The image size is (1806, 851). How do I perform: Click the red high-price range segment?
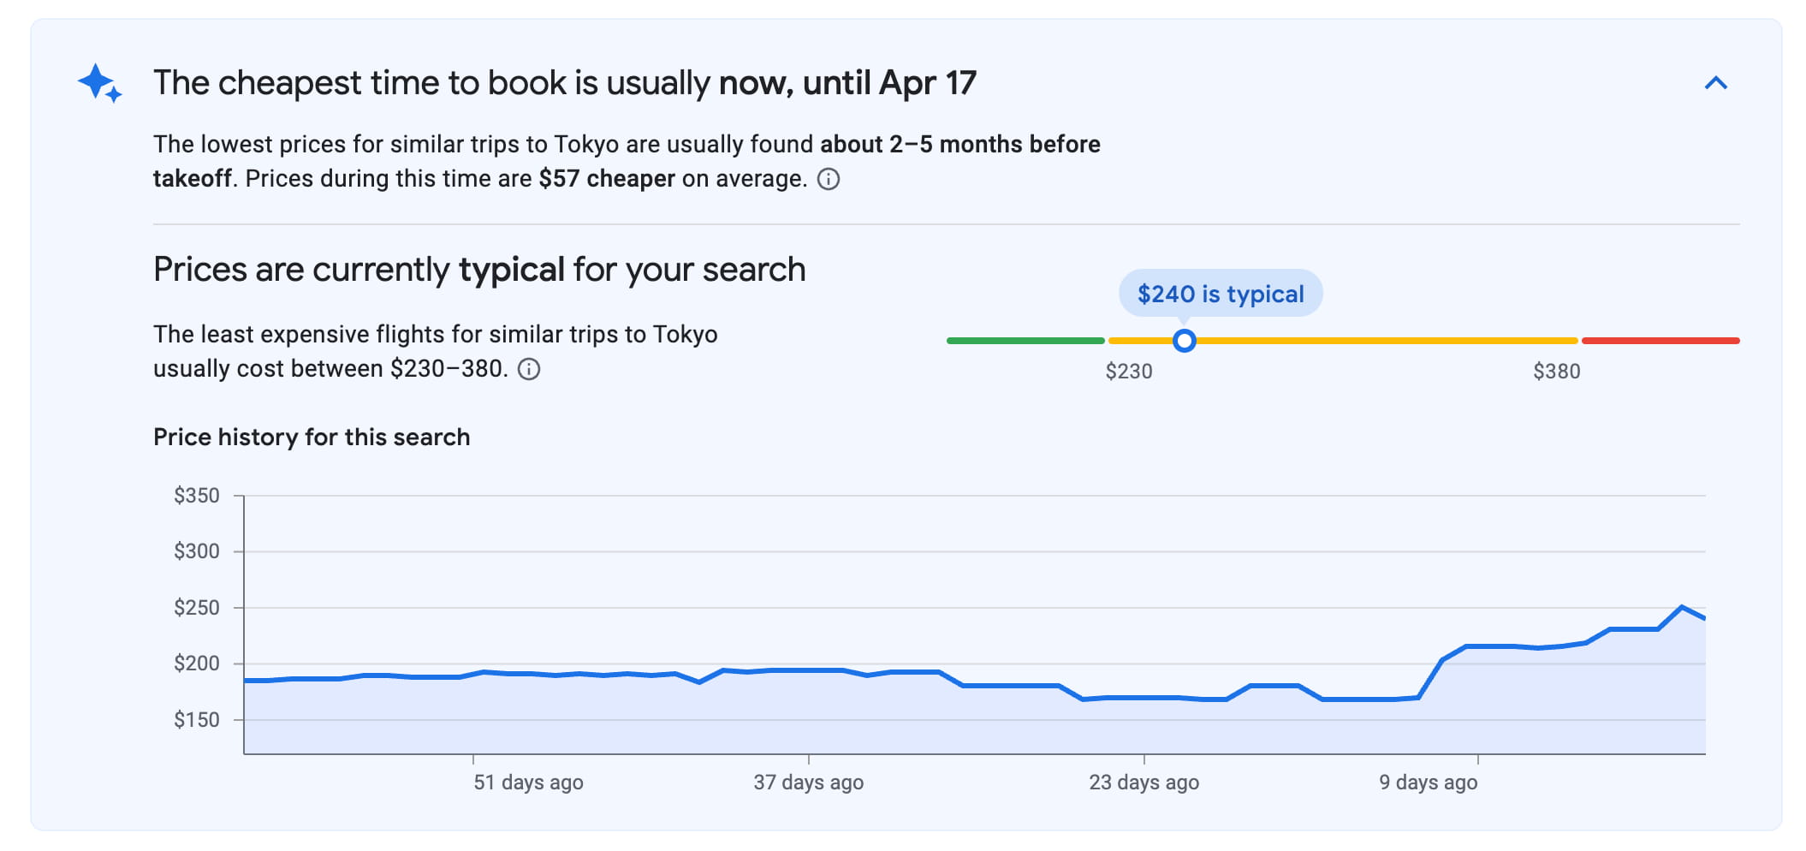(x=1660, y=341)
